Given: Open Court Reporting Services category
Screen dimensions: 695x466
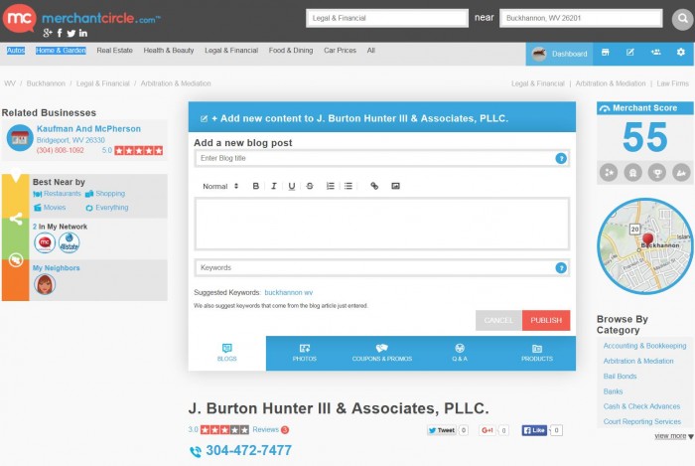Looking at the screenshot, I should coord(641,421).
